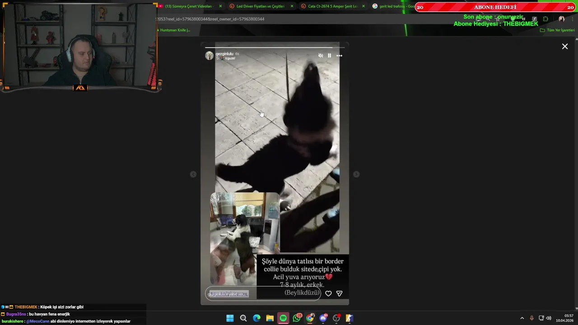
Task: Open the browser profile avatar
Action: point(562,19)
